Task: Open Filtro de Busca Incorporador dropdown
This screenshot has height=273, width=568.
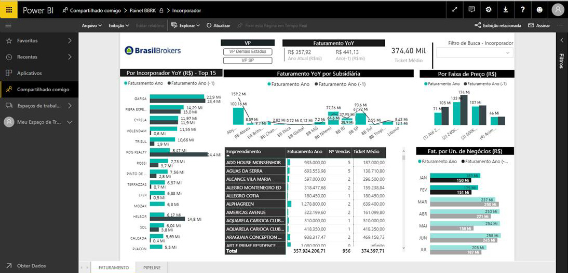Action: point(475,53)
